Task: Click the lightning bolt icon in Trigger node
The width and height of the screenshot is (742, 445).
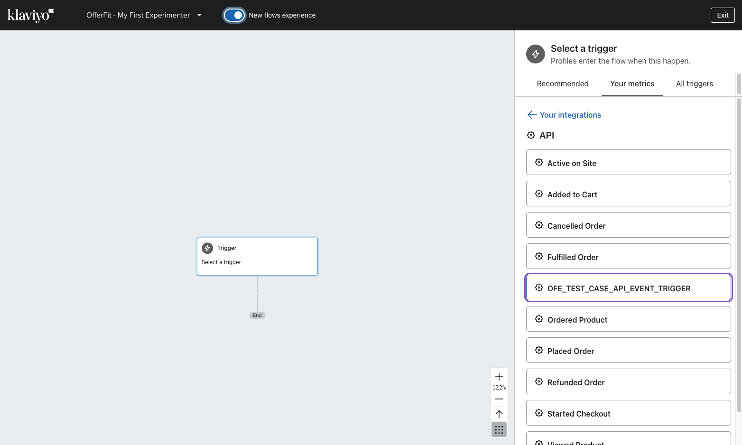Action: [x=207, y=248]
